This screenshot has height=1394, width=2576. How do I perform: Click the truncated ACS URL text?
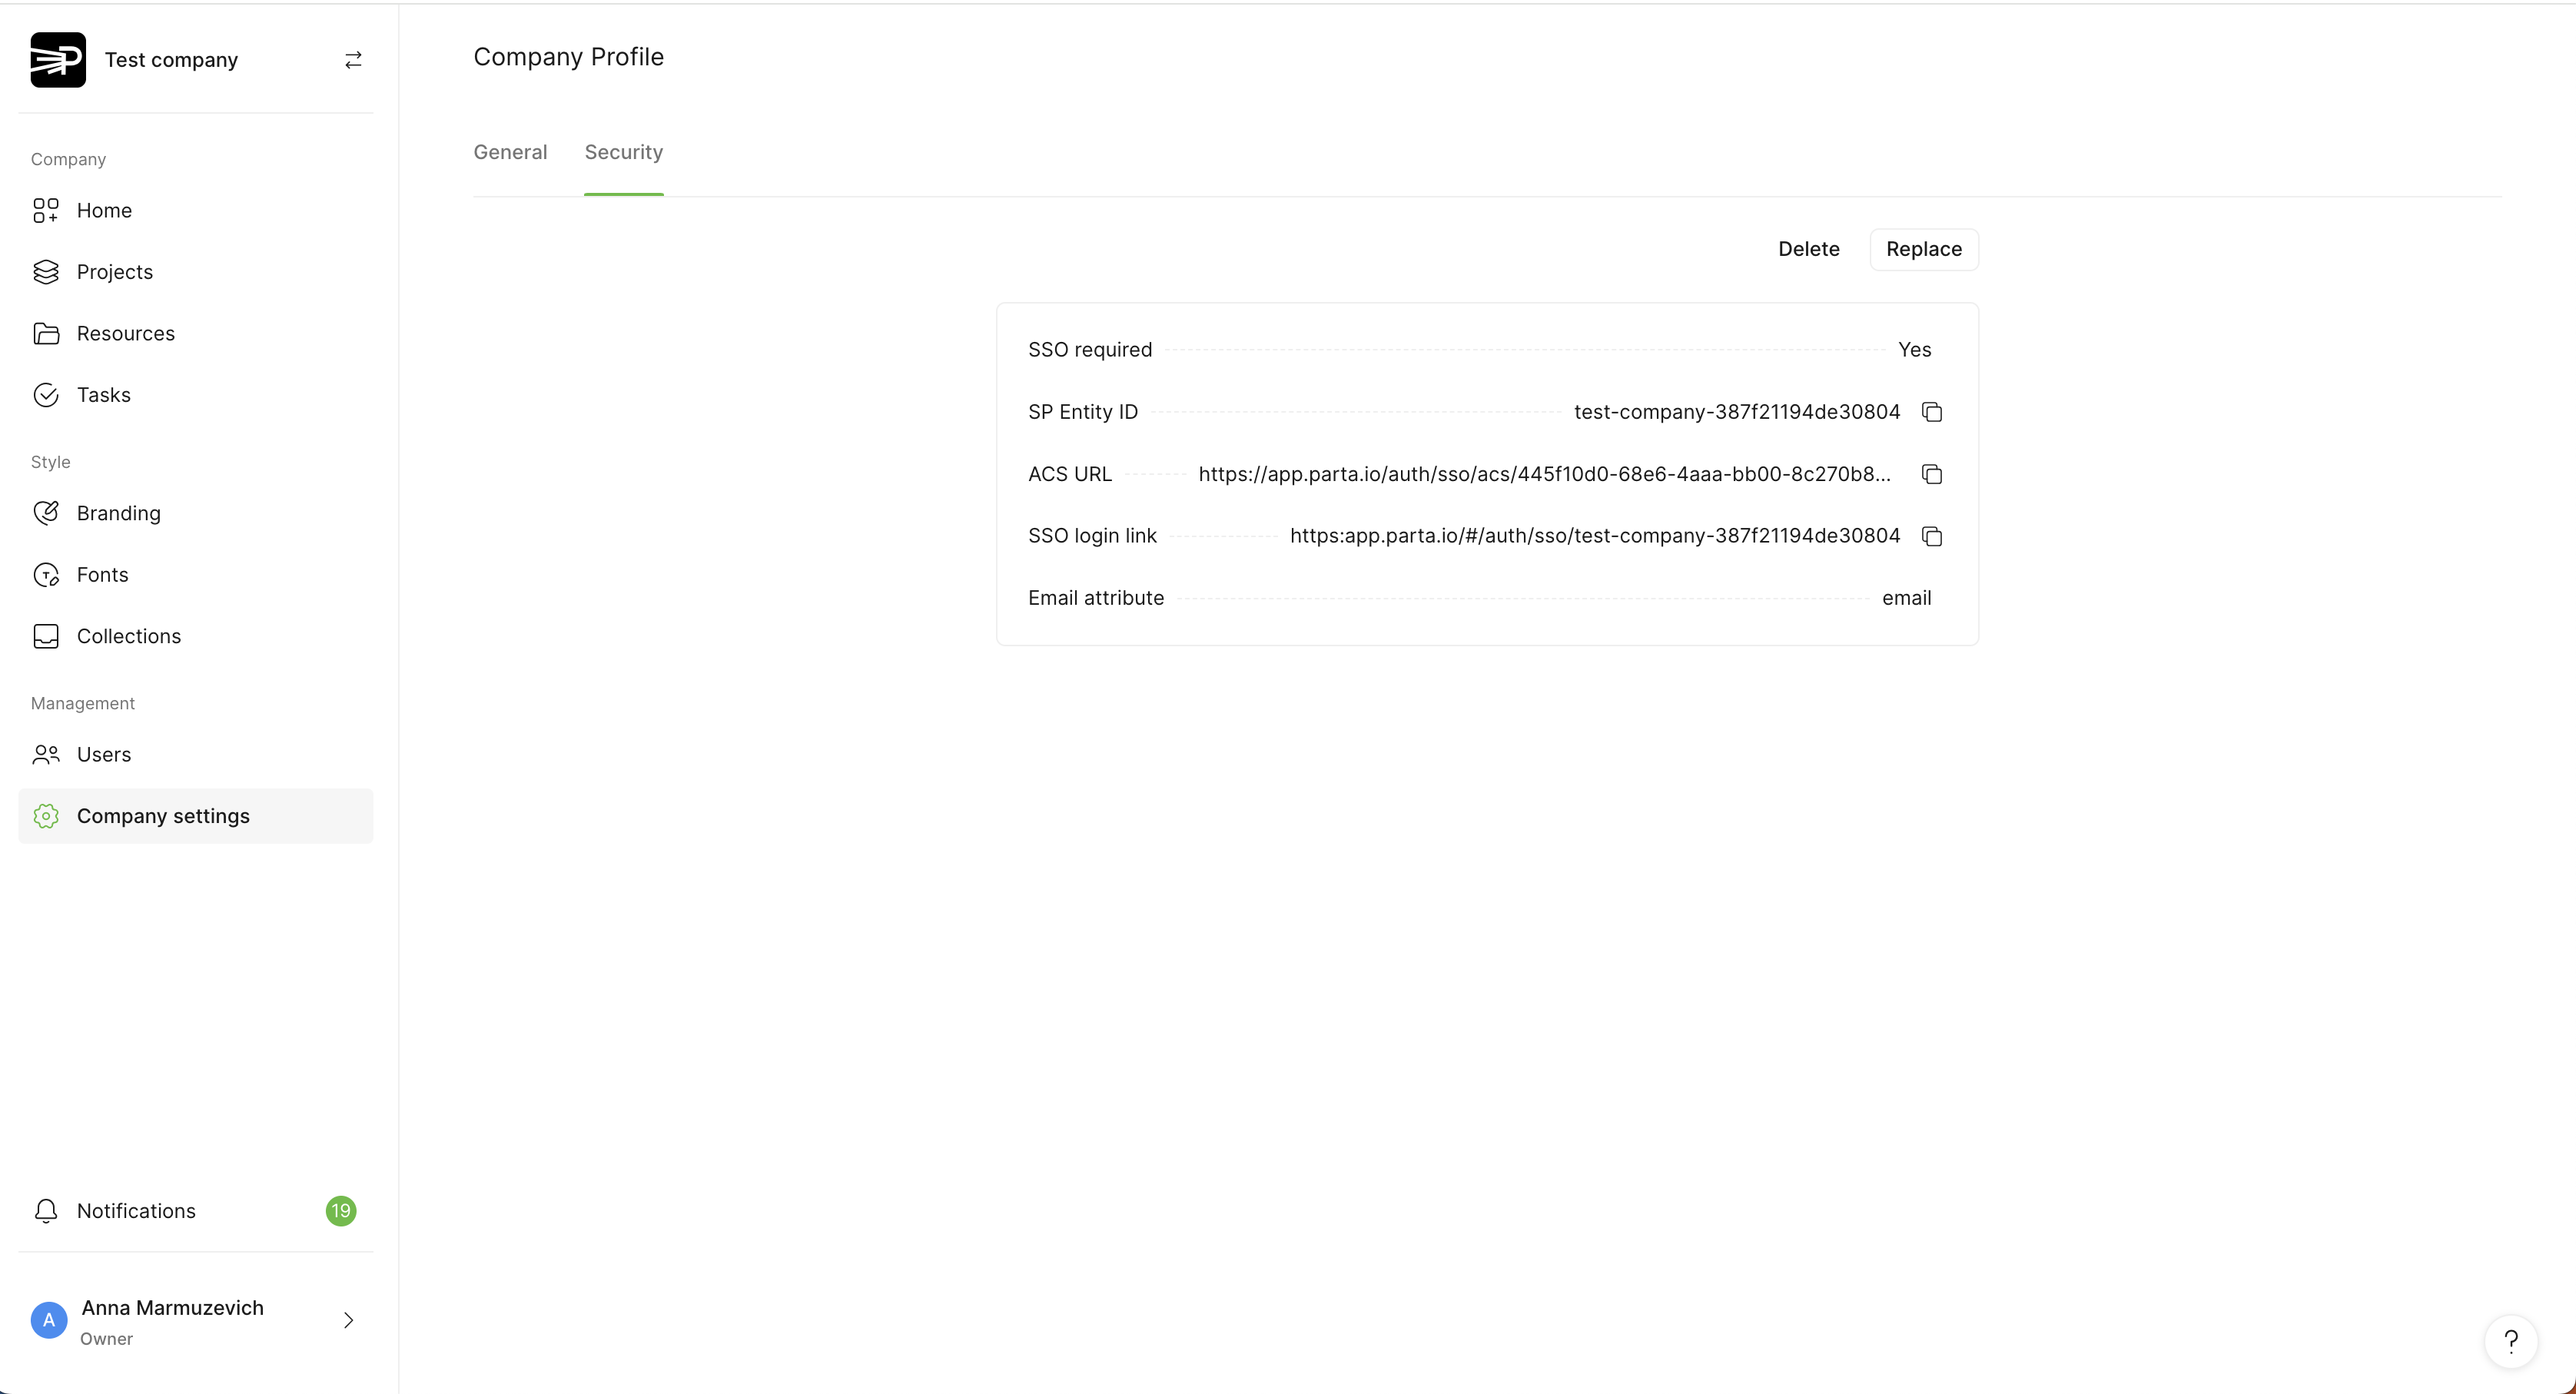[x=1544, y=474]
